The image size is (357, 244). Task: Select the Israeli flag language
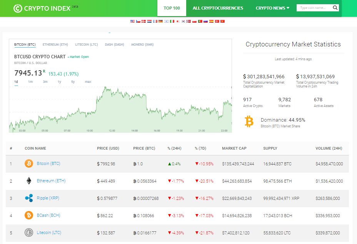(x=167, y=21)
